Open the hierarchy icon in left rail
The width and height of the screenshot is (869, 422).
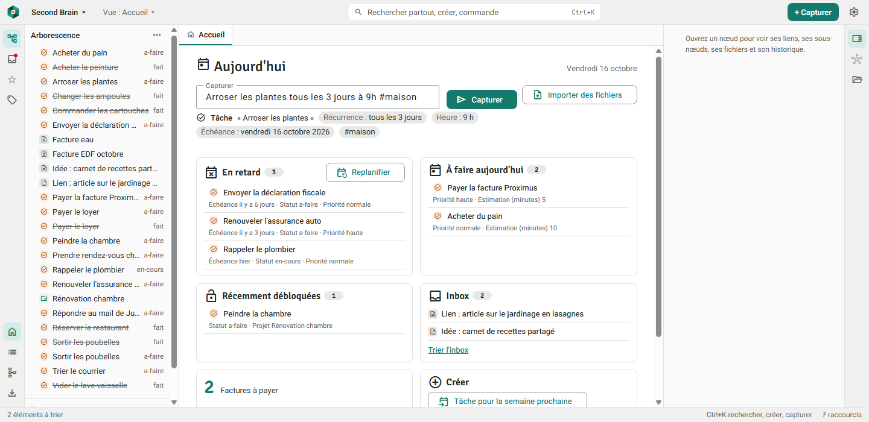tap(12, 373)
